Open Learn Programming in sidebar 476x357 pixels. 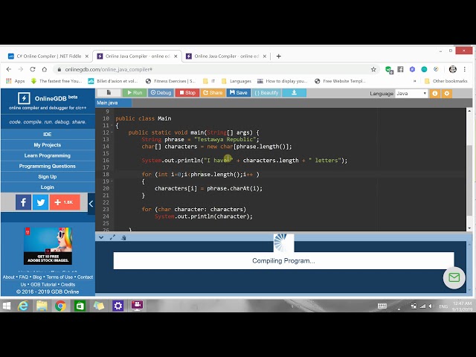click(48, 155)
